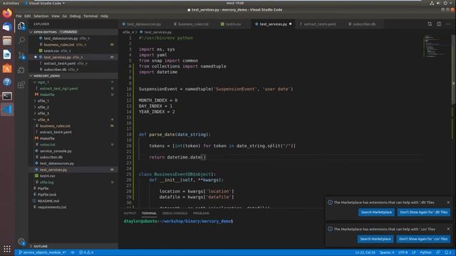Open the Visual Studio Code app menu dropdown
Screen dimensions: 456x256
tap(46, 3)
